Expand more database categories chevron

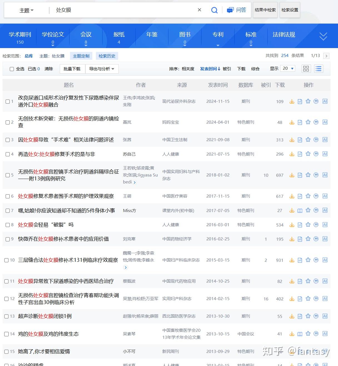click(x=323, y=36)
